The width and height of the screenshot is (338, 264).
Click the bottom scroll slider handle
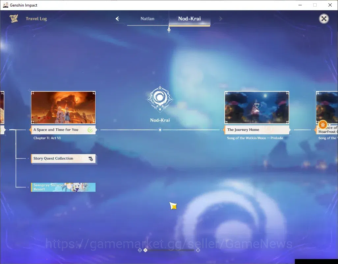point(146,250)
